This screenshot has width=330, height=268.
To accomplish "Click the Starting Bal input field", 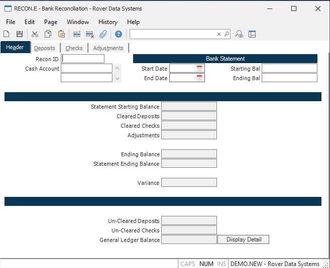I will coord(289,68).
